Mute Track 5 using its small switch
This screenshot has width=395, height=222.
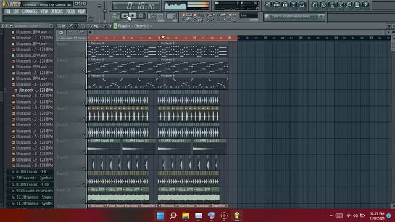[x=83, y=119]
